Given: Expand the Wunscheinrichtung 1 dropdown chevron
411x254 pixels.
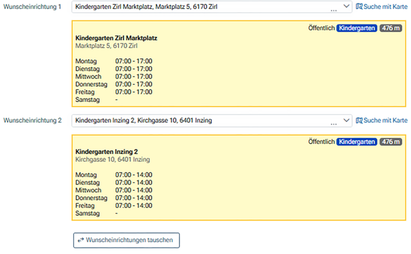Looking at the screenshot, I should coord(347,7).
